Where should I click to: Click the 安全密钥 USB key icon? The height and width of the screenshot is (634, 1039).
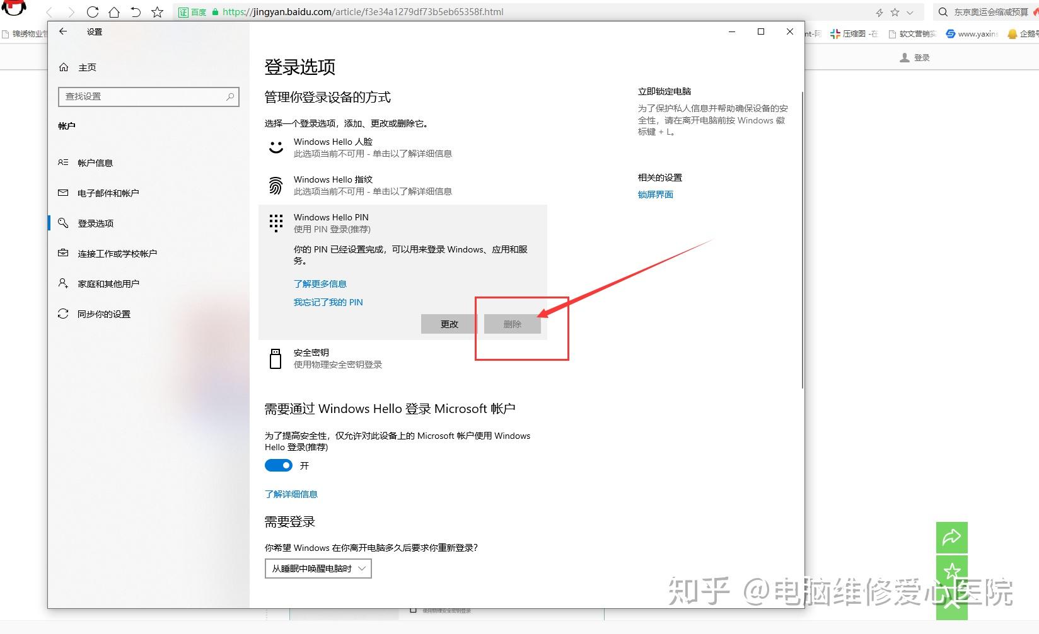[276, 358]
